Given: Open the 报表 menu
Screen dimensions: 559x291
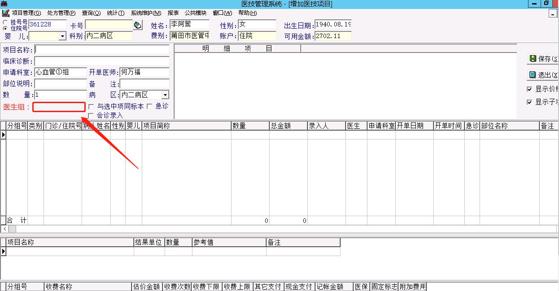Looking at the screenshot, I should (x=173, y=13).
